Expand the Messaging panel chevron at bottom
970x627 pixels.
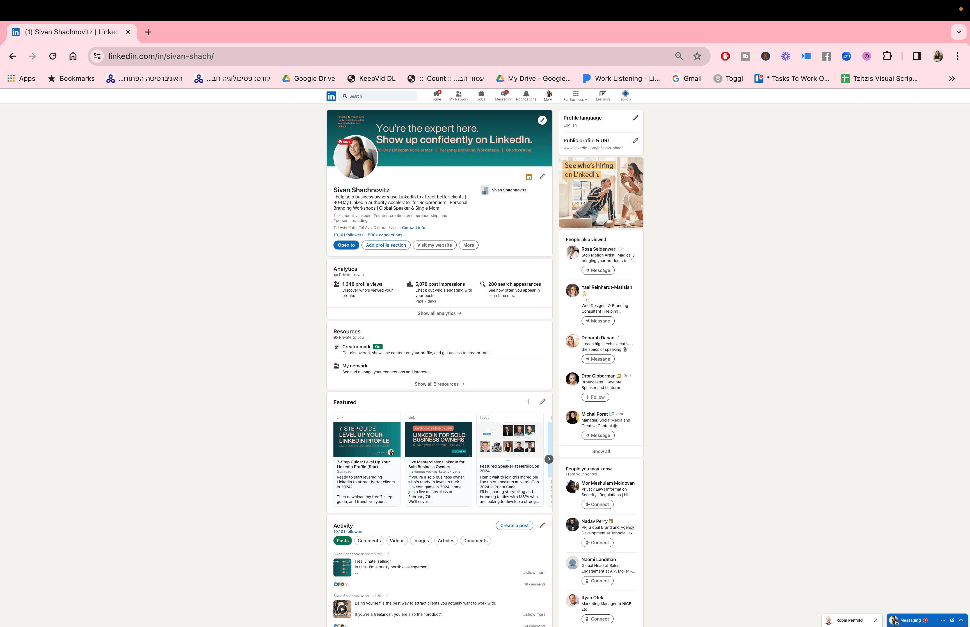pyautogui.click(x=962, y=620)
